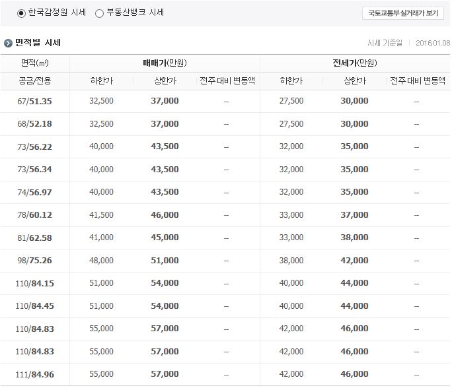
Task: Click the 면적별 시세 arrow icon
Action: (x=8, y=43)
